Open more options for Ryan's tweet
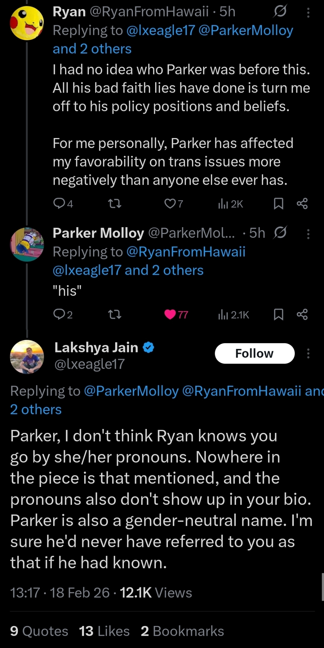324x648 pixels. 308,13
